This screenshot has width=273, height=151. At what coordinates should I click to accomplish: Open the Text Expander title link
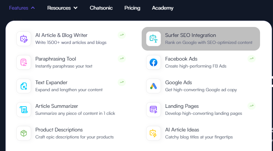click(x=51, y=82)
